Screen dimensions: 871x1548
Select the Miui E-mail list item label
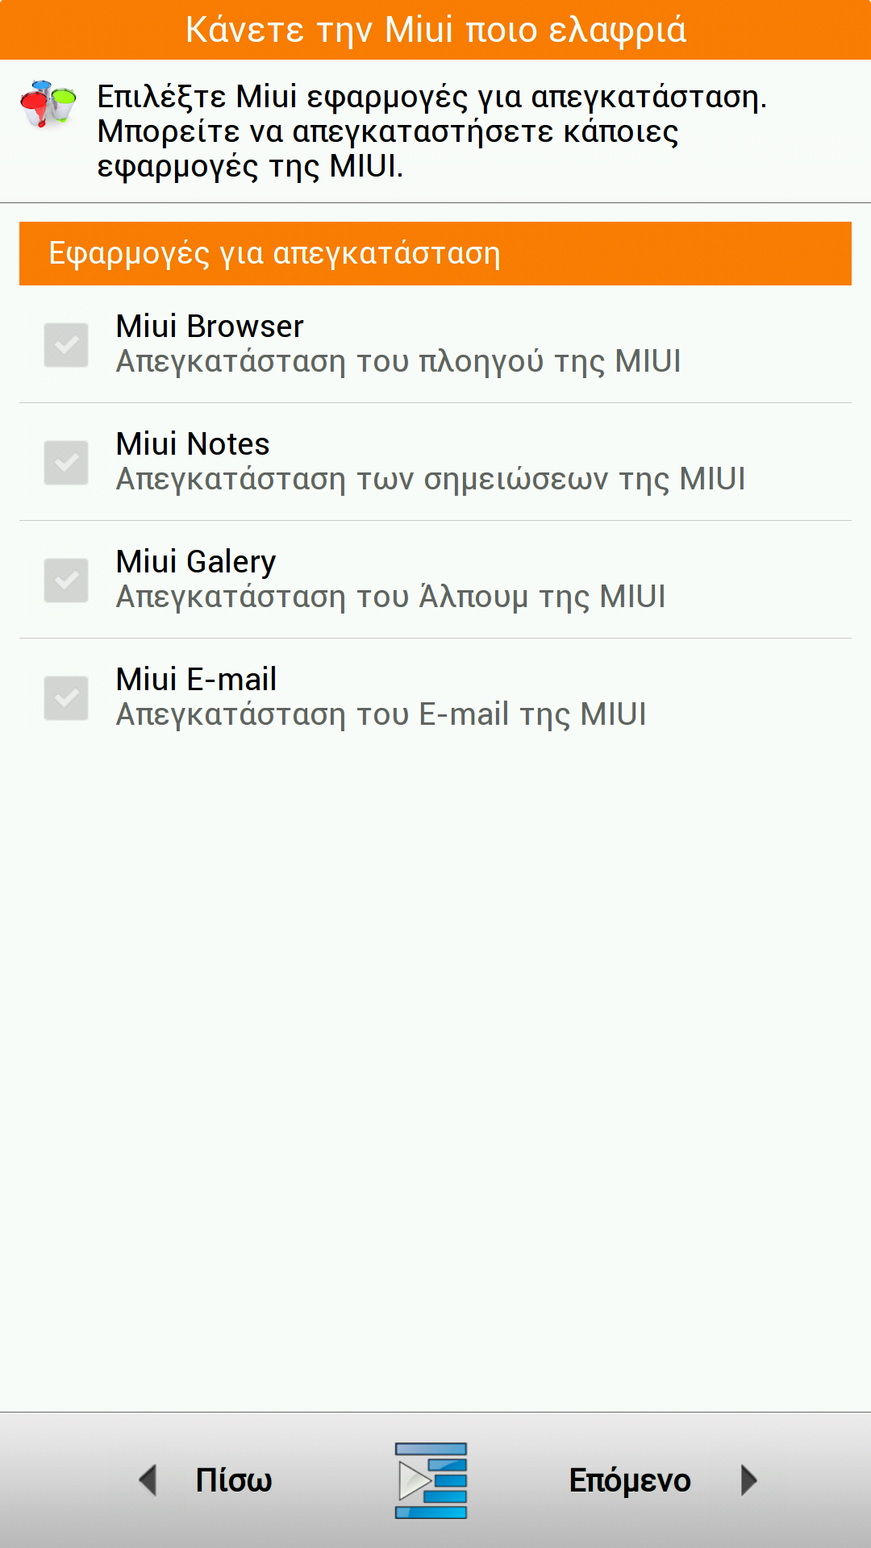click(196, 680)
